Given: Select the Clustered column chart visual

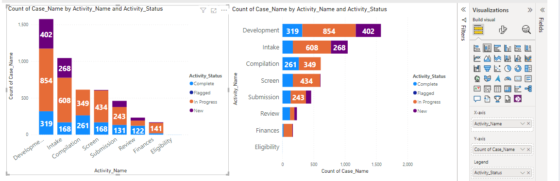Looking at the screenshot, I should [507, 48].
